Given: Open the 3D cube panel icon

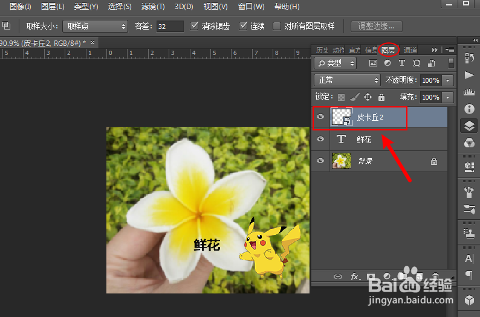Looking at the screenshot, I should pyautogui.click(x=469, y=300).
